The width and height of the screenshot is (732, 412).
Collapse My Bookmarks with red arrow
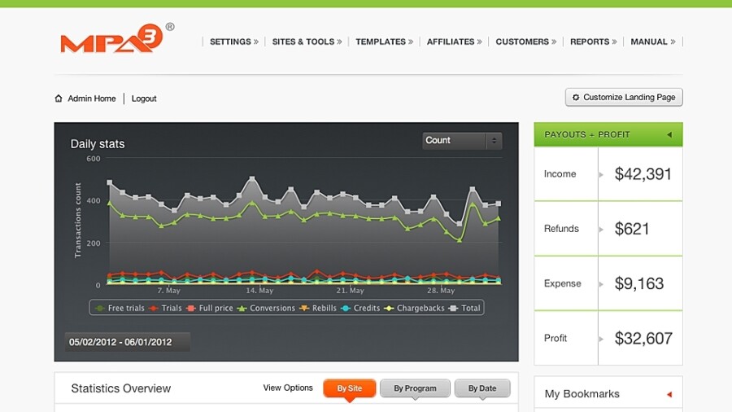(669, 394)
